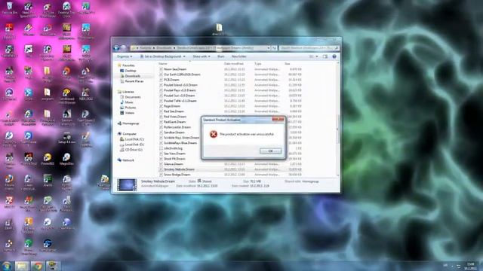Select the Rollercoaster.Dream file
Viewport: 483px width, 271px height.
click(x=177, y=127)
